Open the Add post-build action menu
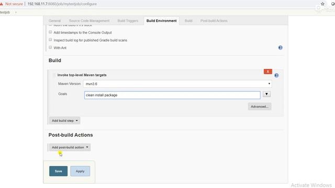Image resolution: width=335 pixels, height=188 pixels. [x=70, y=147]
